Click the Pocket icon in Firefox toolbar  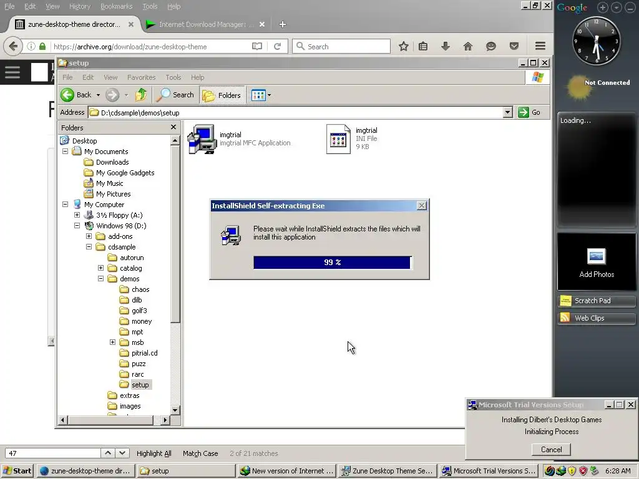click(x=514, y=46)
